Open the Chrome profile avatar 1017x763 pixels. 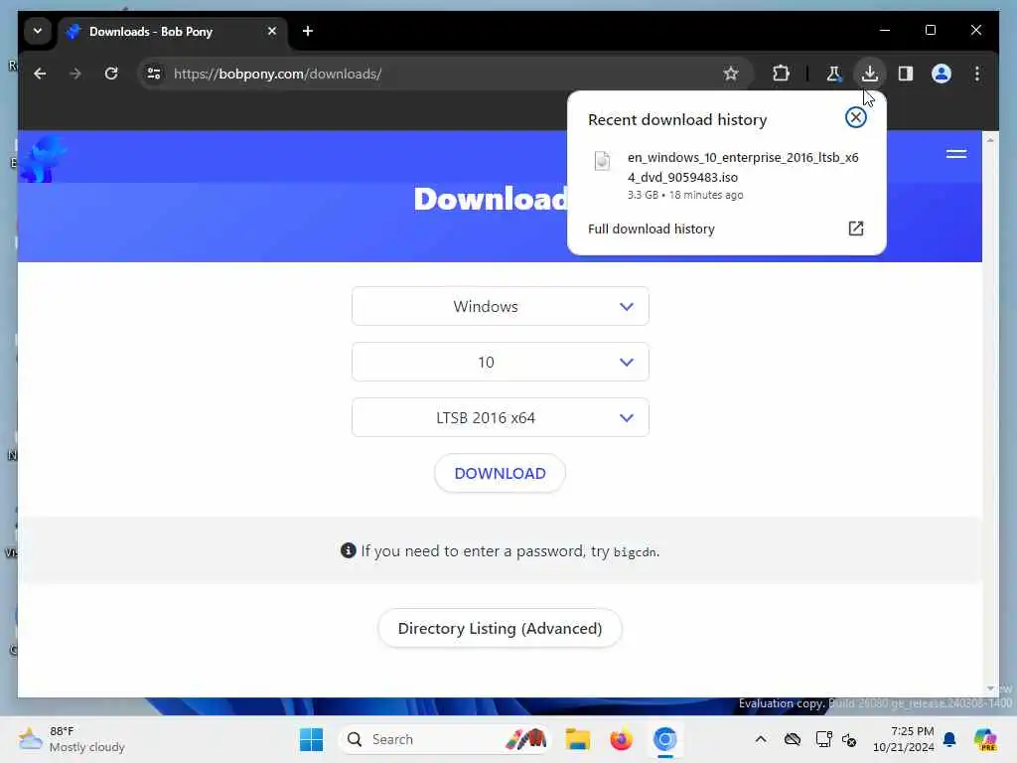pos(942,74)
